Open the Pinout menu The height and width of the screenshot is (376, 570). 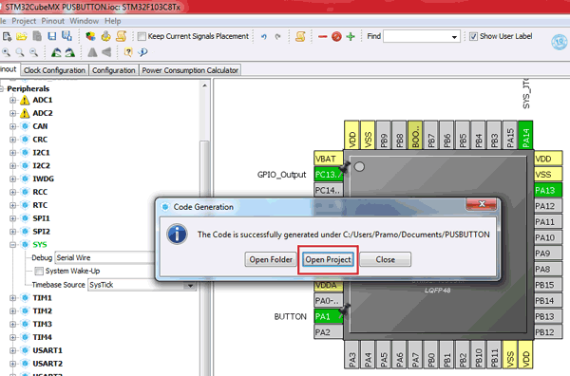pyautogui.click(x=52, y=21)
